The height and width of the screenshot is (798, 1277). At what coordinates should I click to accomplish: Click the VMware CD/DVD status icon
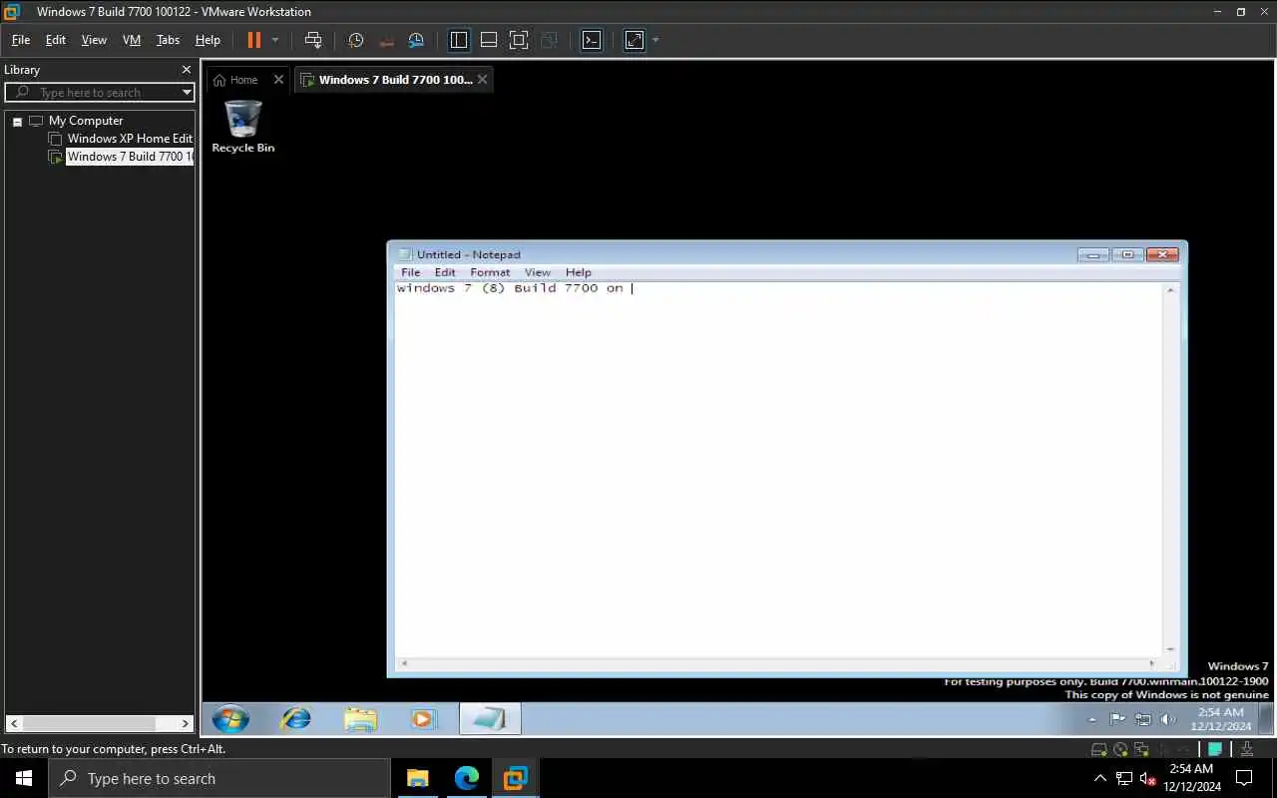click(x=1120, y=749)
